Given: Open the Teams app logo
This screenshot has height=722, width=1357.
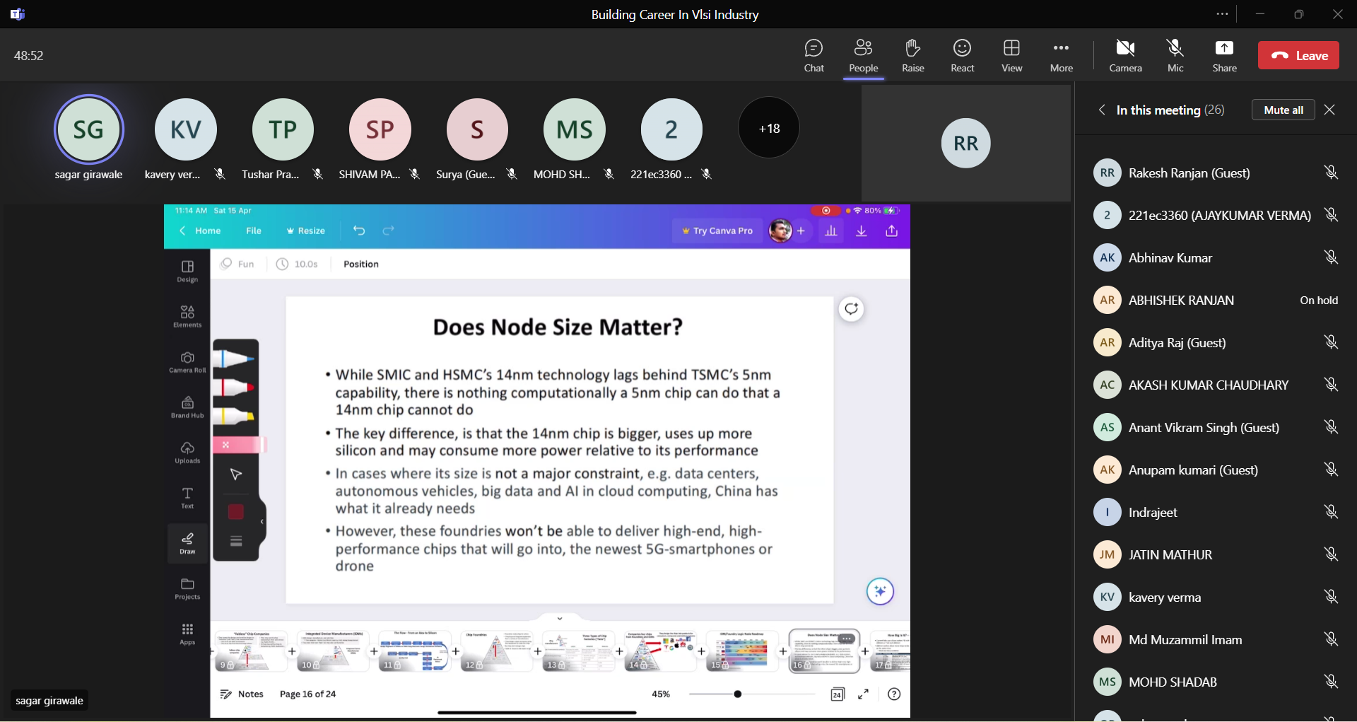Looking at the screenshot, I should tap(18, 14).
